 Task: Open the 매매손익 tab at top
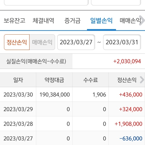(130, 20)
